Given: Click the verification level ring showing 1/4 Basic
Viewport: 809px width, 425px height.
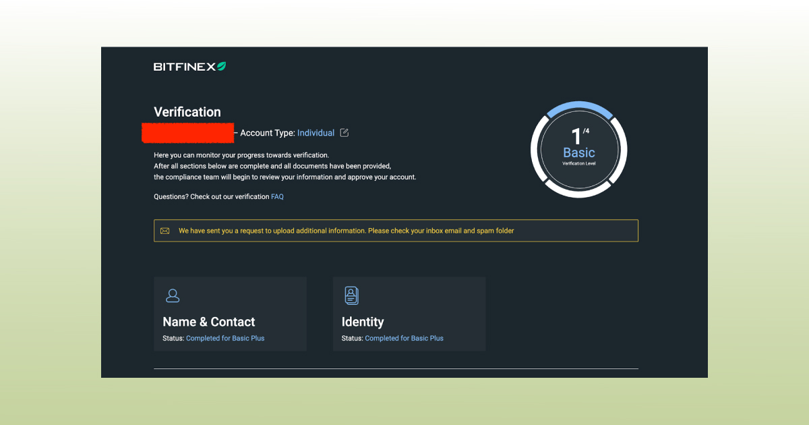Looking at the screenshot, I should [x=578, y=148].
